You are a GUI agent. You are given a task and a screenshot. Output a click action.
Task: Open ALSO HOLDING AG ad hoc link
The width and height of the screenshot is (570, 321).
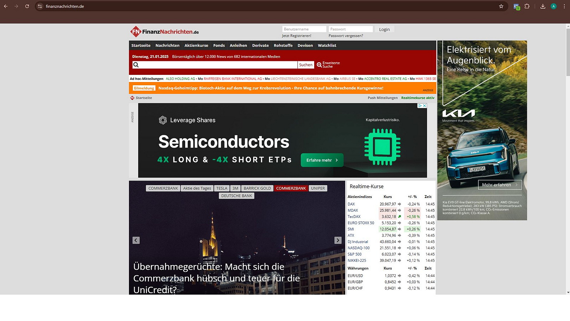180,79
